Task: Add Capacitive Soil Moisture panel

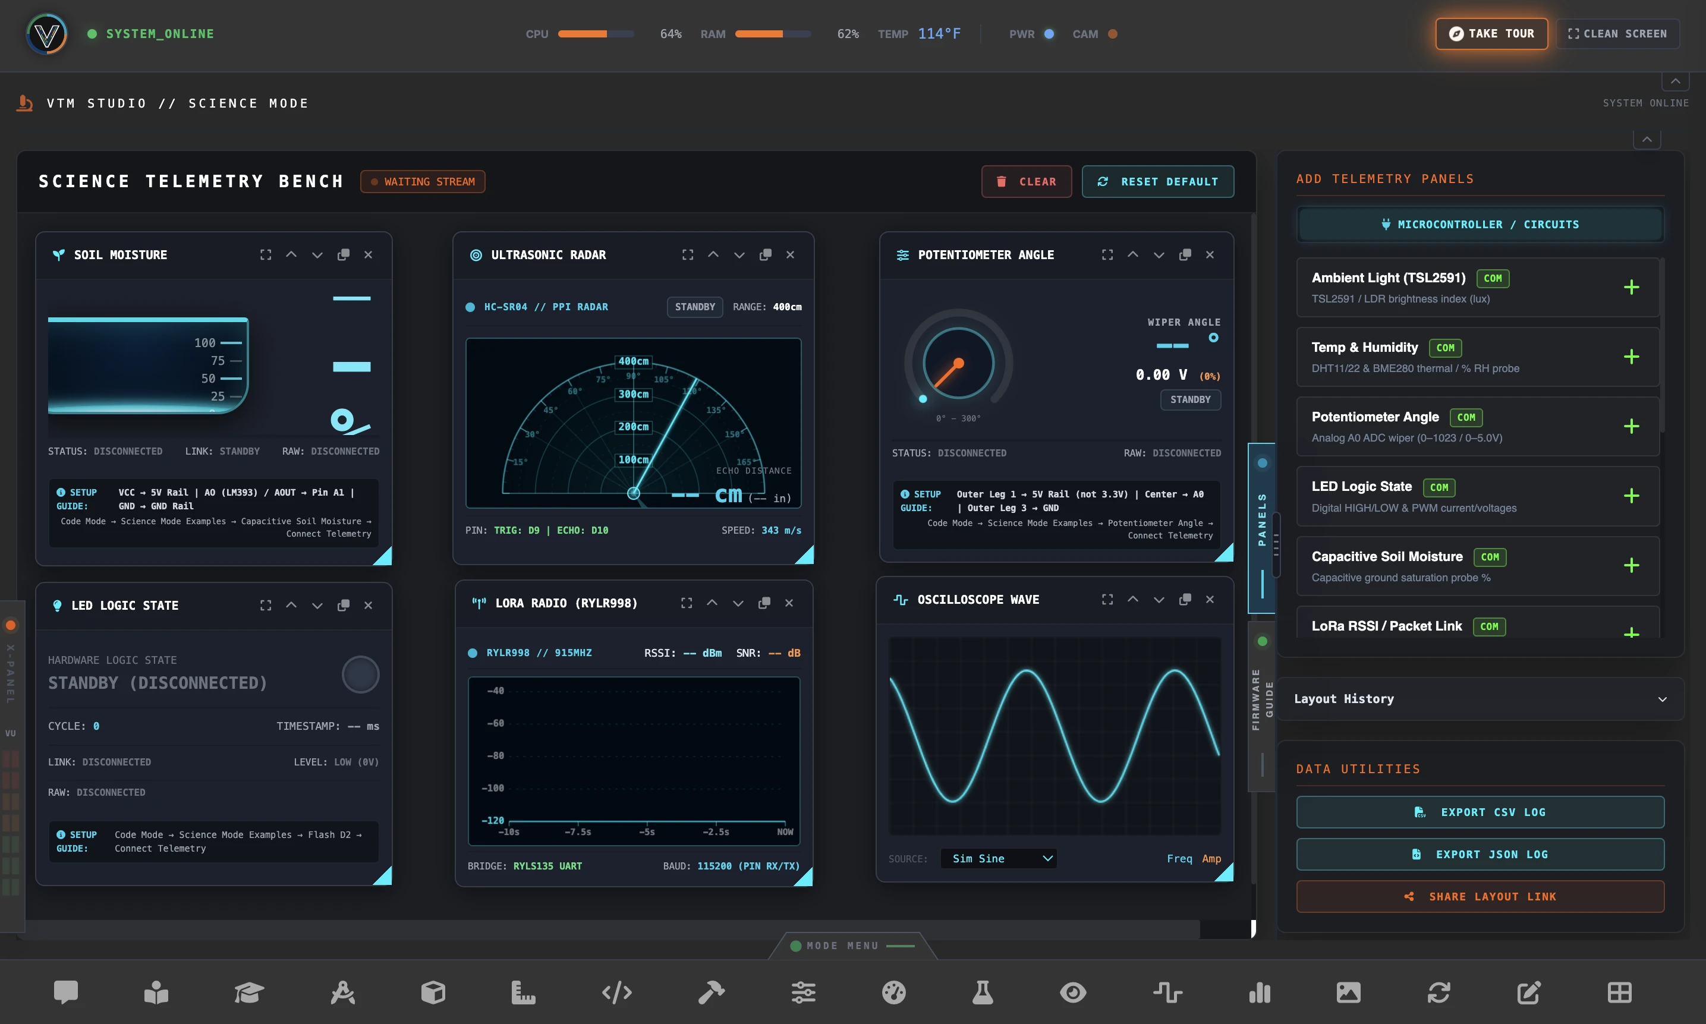Action: pyautogui.click(x=1632, y=566)
